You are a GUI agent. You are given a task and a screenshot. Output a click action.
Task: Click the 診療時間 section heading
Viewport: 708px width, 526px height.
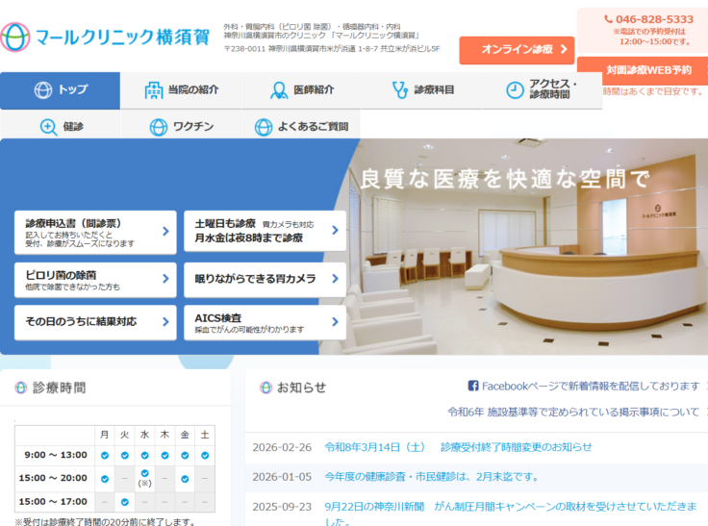pyautogui.click(x=59, y=388)
